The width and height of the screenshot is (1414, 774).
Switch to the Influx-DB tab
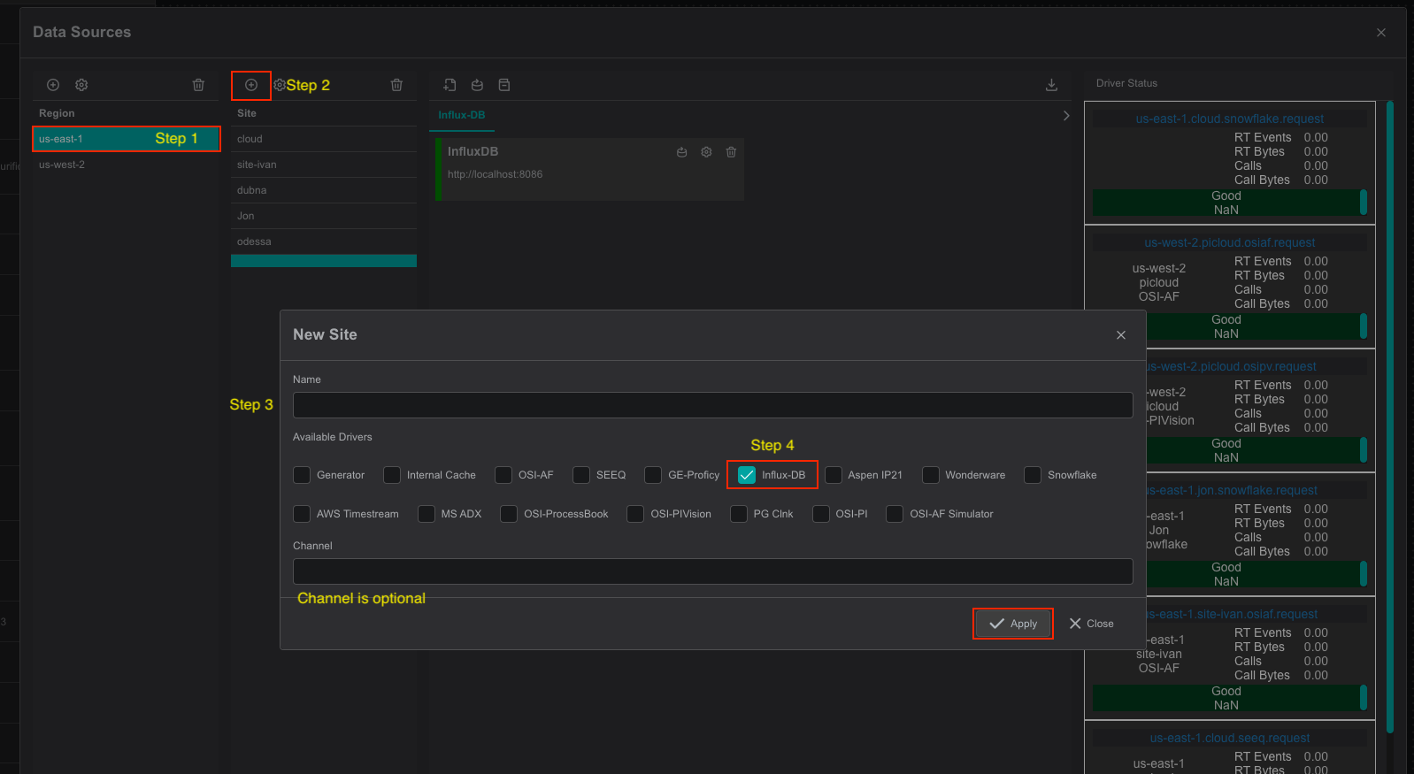point(462,115)
